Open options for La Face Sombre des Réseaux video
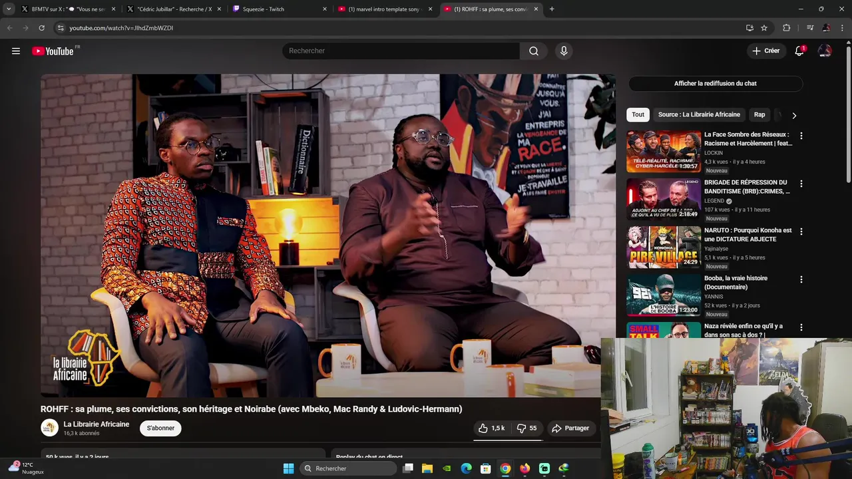 [801, 136]
